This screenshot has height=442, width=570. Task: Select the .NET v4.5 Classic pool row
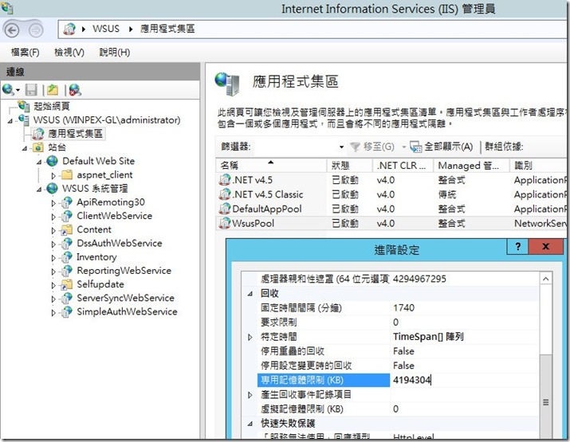(x=391, y=194)
